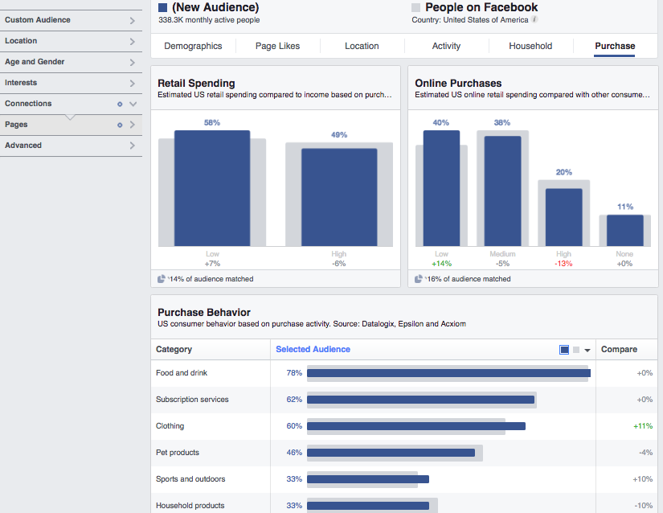Open the Page Likes tab
The height and width of the screenshot is (513, 663).
point(277,46)
